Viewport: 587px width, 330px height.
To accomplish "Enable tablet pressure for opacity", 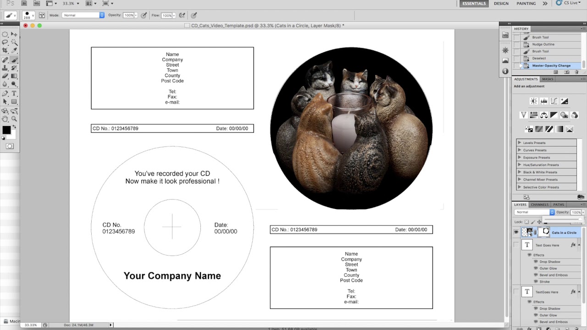I will (144, 15).
